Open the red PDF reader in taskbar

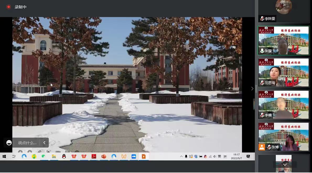click(x=94, y=156)
